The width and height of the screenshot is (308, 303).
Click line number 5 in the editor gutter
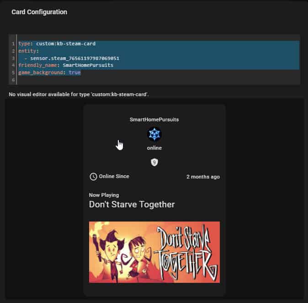point(13,72)
